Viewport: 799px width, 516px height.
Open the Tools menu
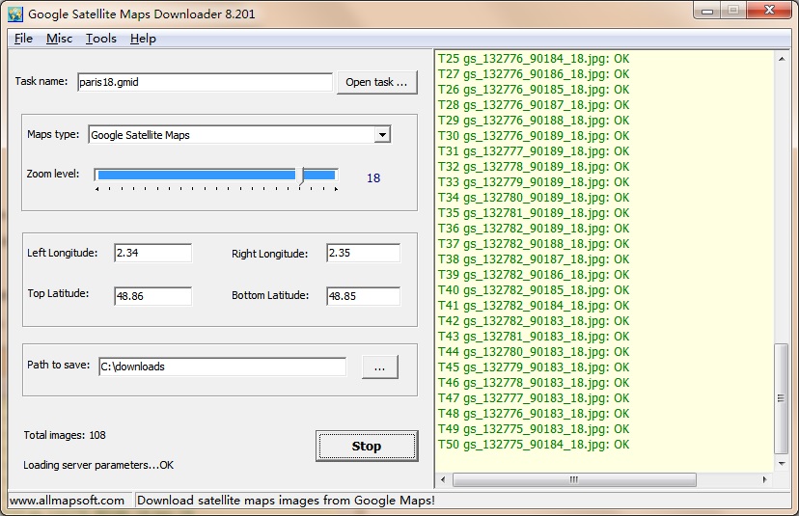point(101,39)
